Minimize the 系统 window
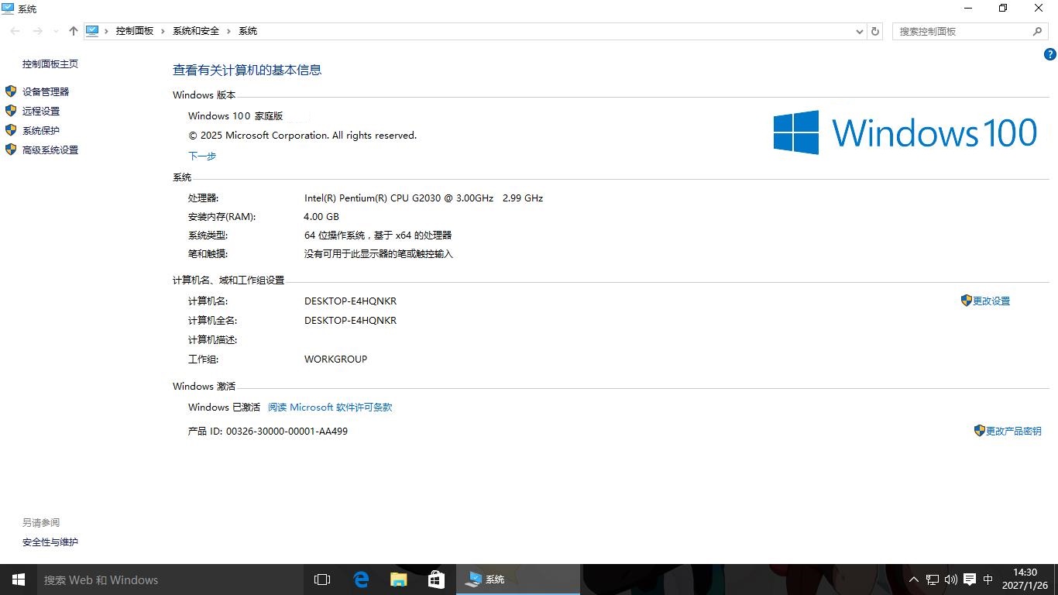This screenshot has width=1058, height=595. point(968,9)
